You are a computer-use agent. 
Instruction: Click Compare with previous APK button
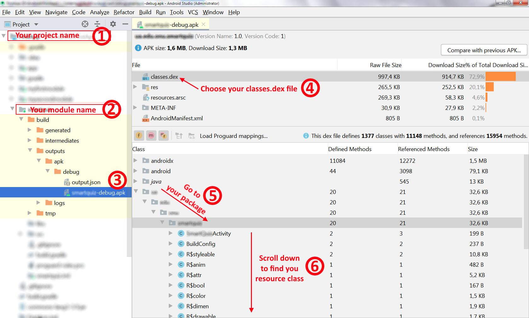(x=484, y=50)
